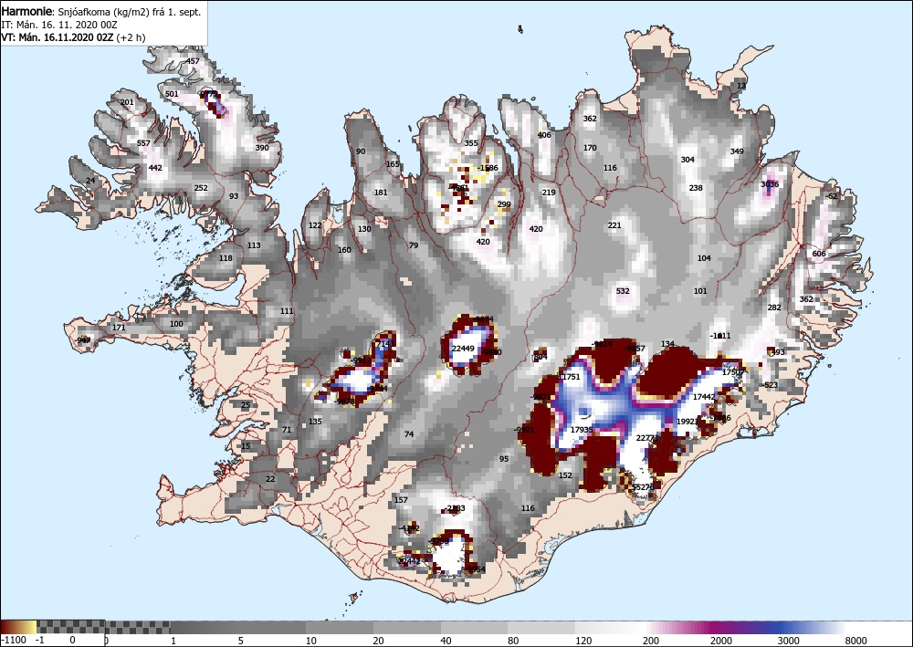Click the map value 532
This screenshot has width=913, height=647.
[623, 290]
